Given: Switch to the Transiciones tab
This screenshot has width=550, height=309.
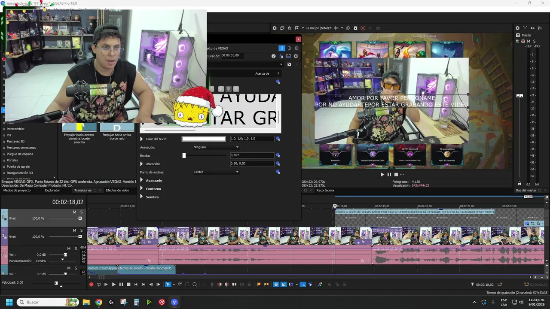Looking at the screenshot, I should (83, 190).
